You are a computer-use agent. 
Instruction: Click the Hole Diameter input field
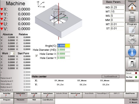(64, 50)
